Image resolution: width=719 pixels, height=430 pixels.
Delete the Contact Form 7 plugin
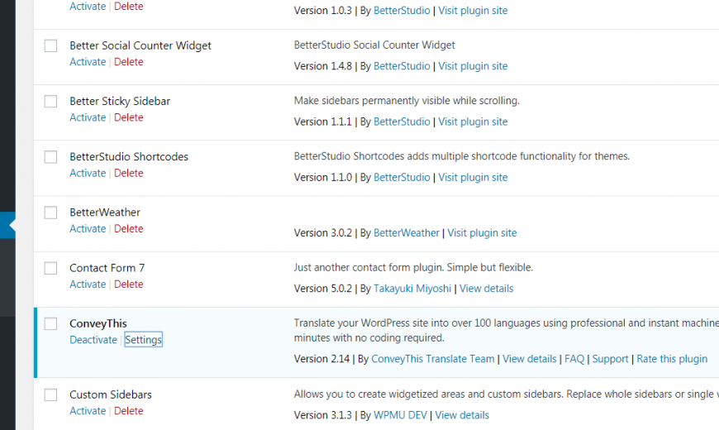(x=128, y=284)
